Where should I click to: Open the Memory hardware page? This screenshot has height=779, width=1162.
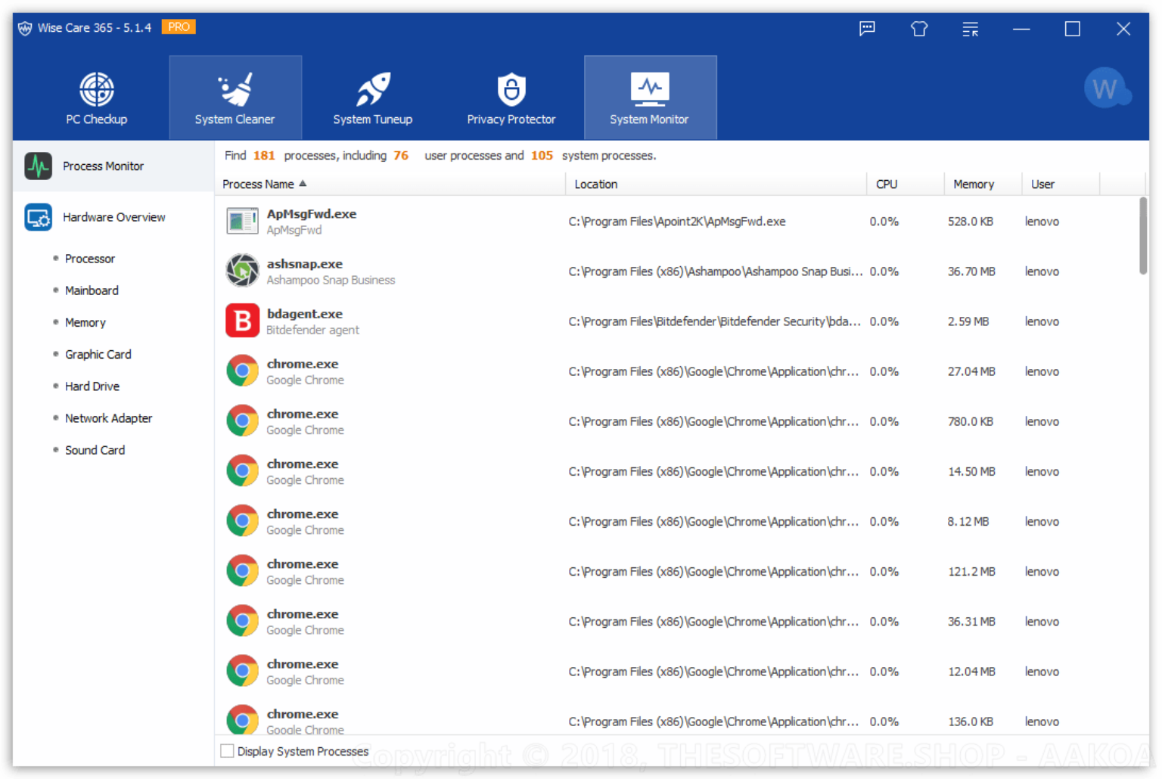click(x=85, y=322)
